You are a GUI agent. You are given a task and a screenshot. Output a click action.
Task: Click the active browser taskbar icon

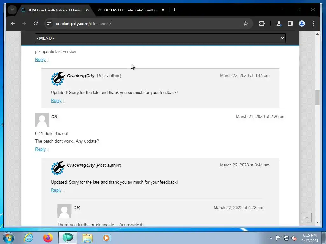tap(68, 238)
